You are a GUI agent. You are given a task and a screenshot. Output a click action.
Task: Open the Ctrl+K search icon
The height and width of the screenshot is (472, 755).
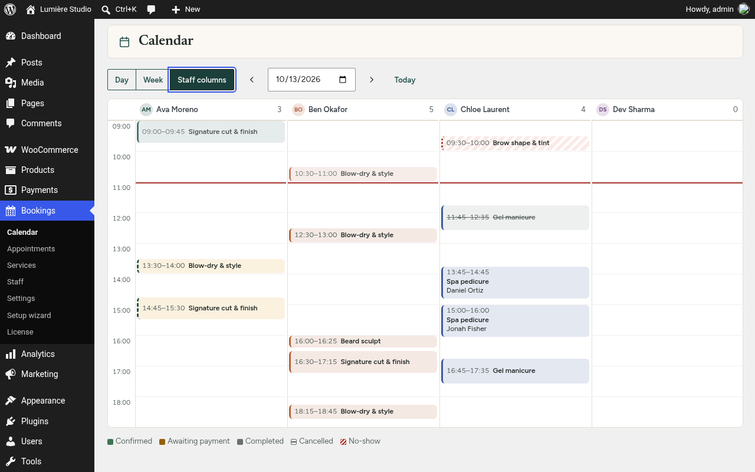pos(106,9)
